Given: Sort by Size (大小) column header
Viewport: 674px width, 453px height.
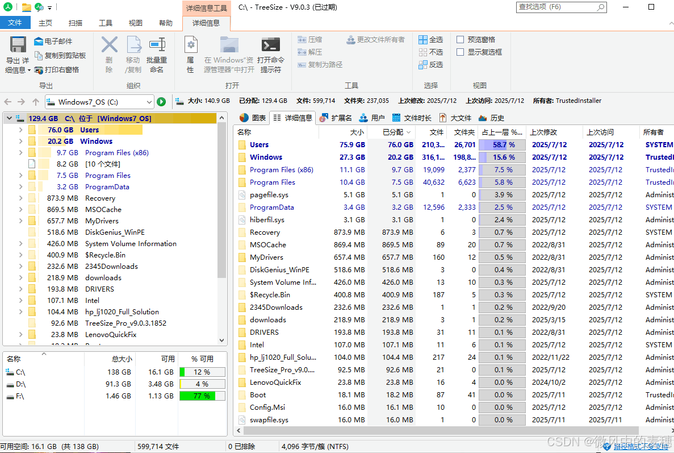Looking at the screenshot, I should (342, 132).
